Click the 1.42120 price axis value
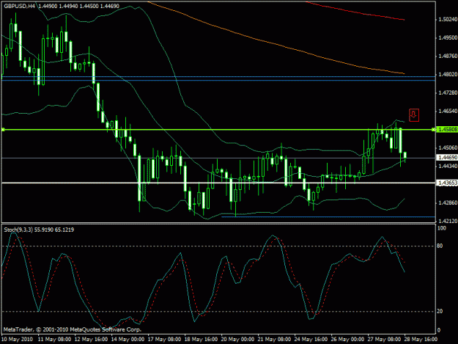458x344 pixels. (x=448, y=222)
